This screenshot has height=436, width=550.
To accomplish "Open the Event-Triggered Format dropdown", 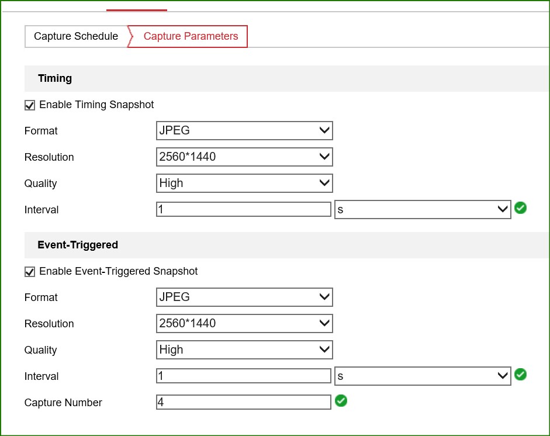I will tap(244, 297).
